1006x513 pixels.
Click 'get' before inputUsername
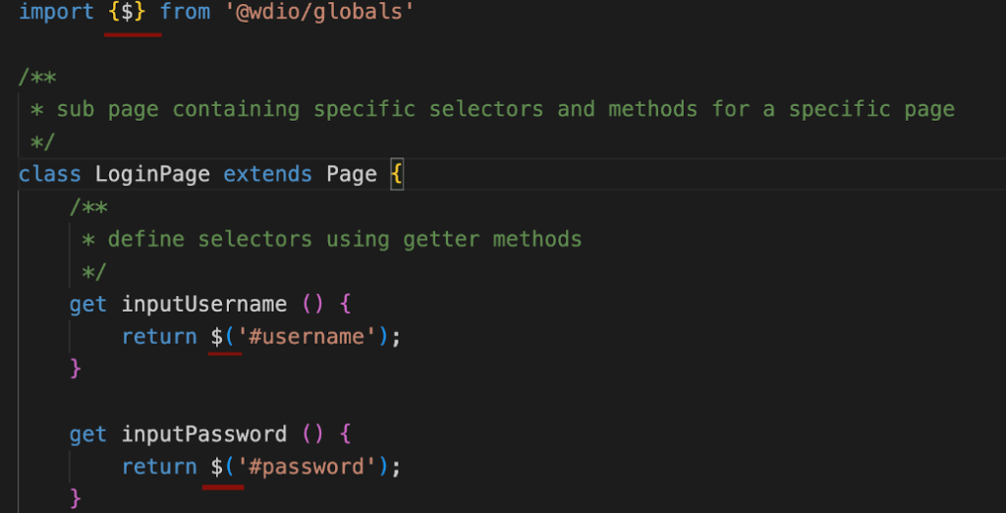pyautogui.click(x=87, y=304)
